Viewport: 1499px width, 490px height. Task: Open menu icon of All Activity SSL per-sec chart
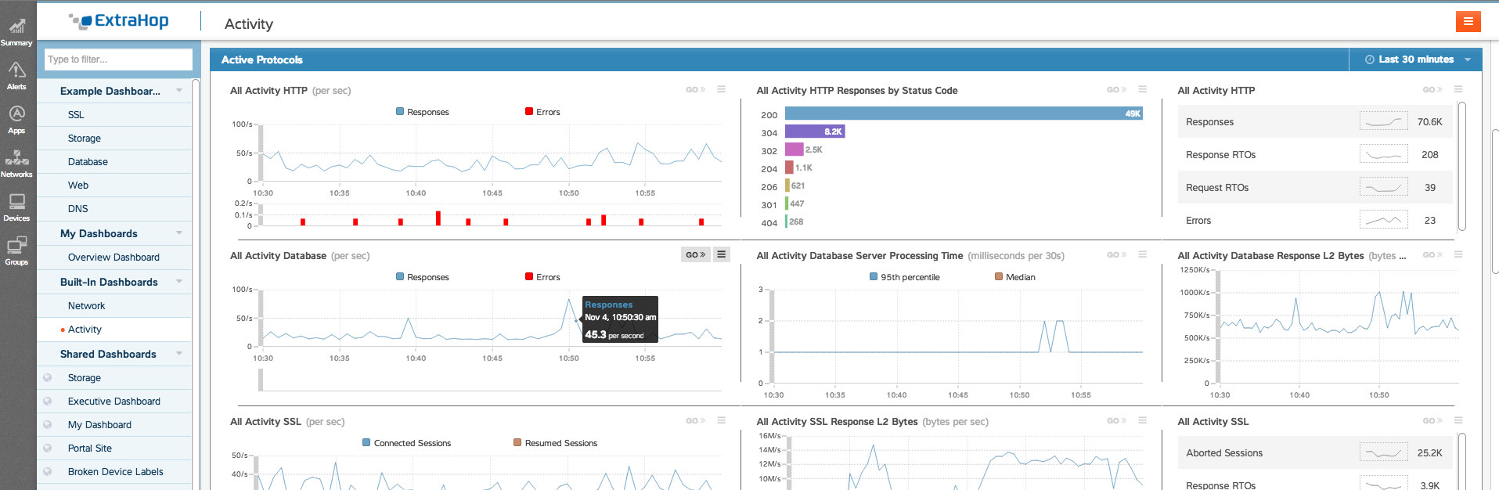pos(721,420)
